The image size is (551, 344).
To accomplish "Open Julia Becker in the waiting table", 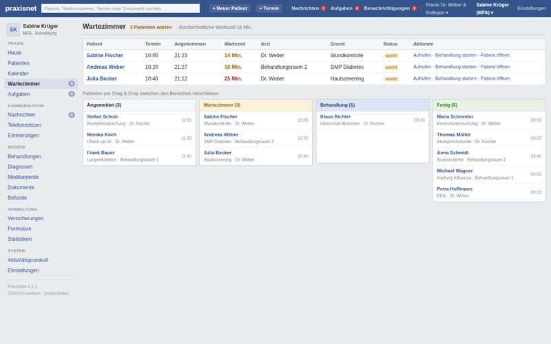I will pos(101,78).
